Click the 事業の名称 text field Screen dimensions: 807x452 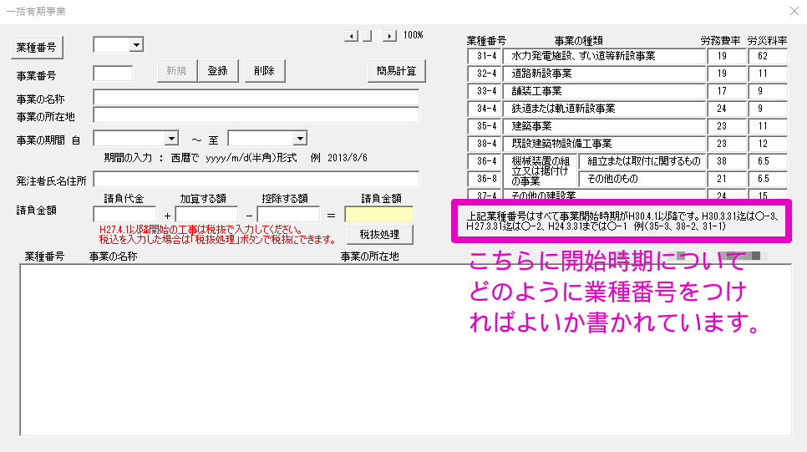point(256,97)
